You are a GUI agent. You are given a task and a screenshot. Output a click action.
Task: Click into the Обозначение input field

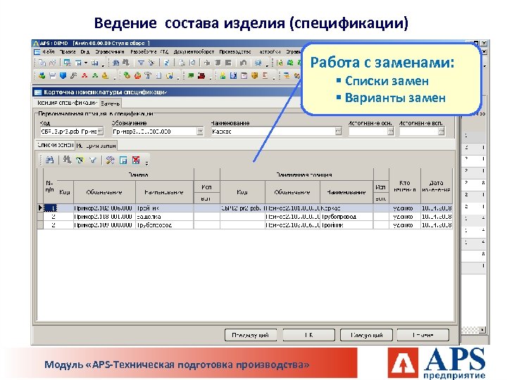click(x=154, y=131)
